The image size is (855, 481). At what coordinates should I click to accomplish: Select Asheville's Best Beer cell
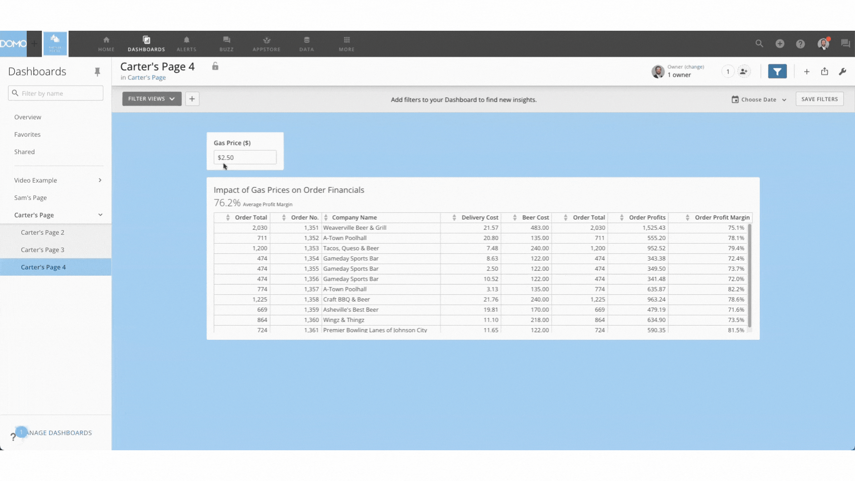tap(381, 310)
